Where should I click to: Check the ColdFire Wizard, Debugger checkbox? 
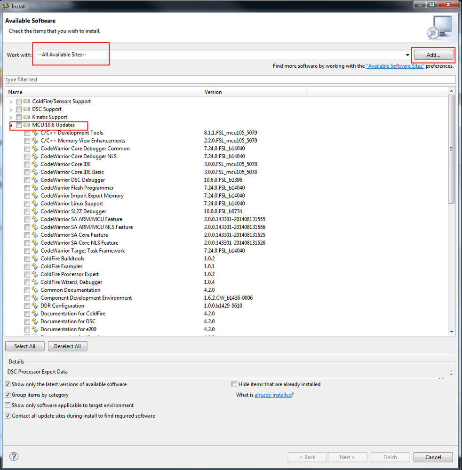coord(27,282)
